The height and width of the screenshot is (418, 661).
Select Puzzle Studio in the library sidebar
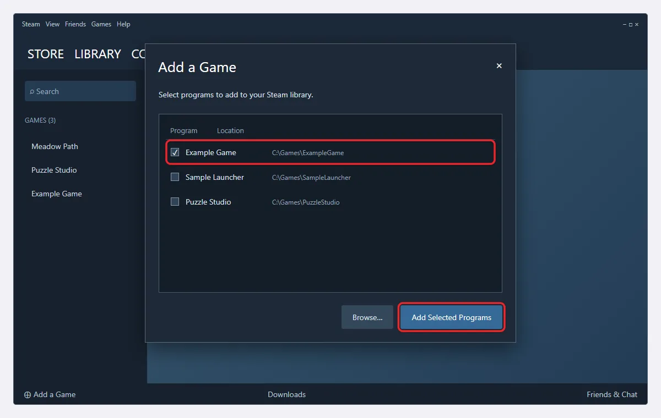tap(54, 170)
